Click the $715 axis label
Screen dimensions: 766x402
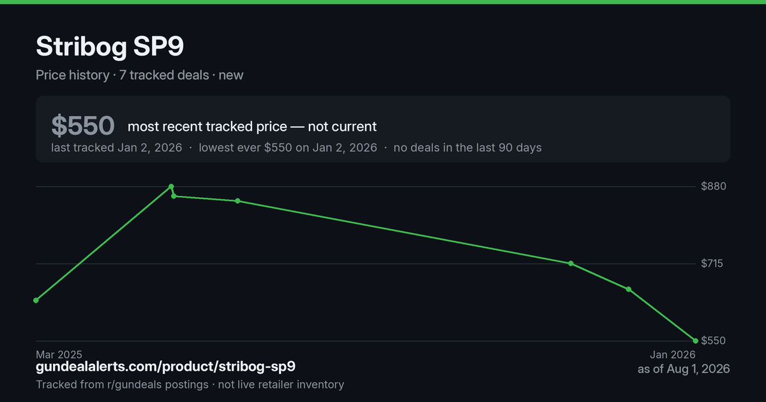click(x=713, y=264)
